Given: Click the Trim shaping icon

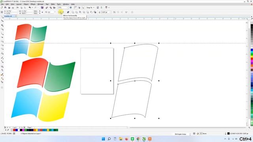Looking at the screenshot, I should click(x=76, y=12).
